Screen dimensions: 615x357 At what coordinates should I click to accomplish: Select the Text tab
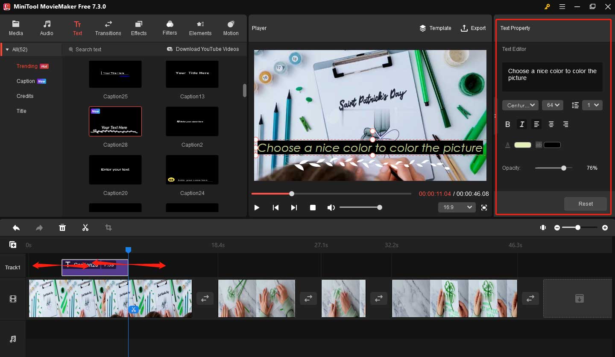[77, 28]
